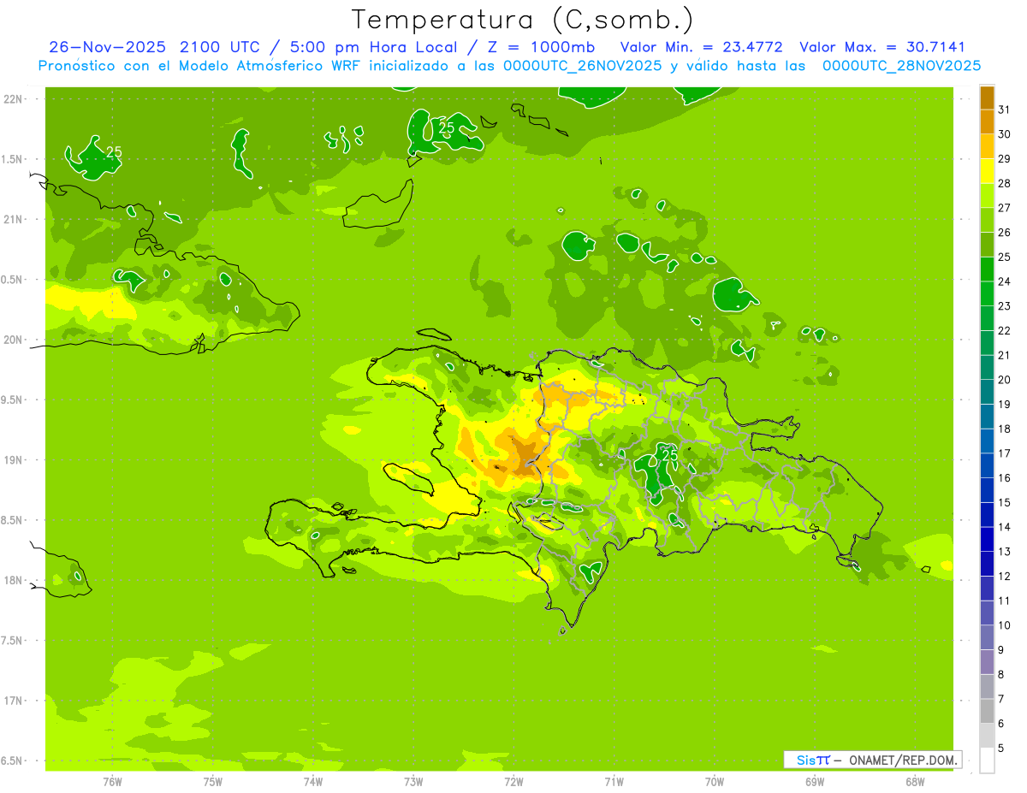The width and height of the screenshot is (1027, 793).
Task: Click 'Valor Max. = 30.7141' readout
Action: 882,47
